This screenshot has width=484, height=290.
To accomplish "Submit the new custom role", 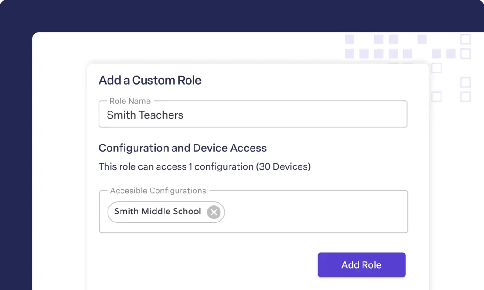I will (361, 264).
